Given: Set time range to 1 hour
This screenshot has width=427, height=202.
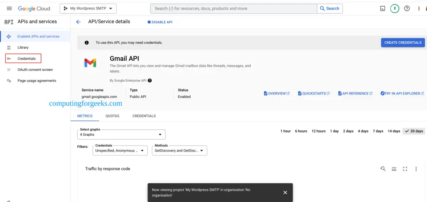Looking at the screenshot, I should pyautogui.click(x=285, y=131).
